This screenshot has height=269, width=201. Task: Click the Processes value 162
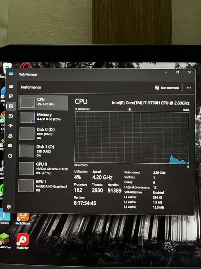tap(78, 190)
